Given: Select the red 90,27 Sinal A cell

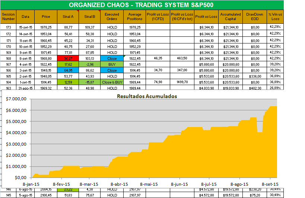Looking at the screenshot, I should coord(68,58).
